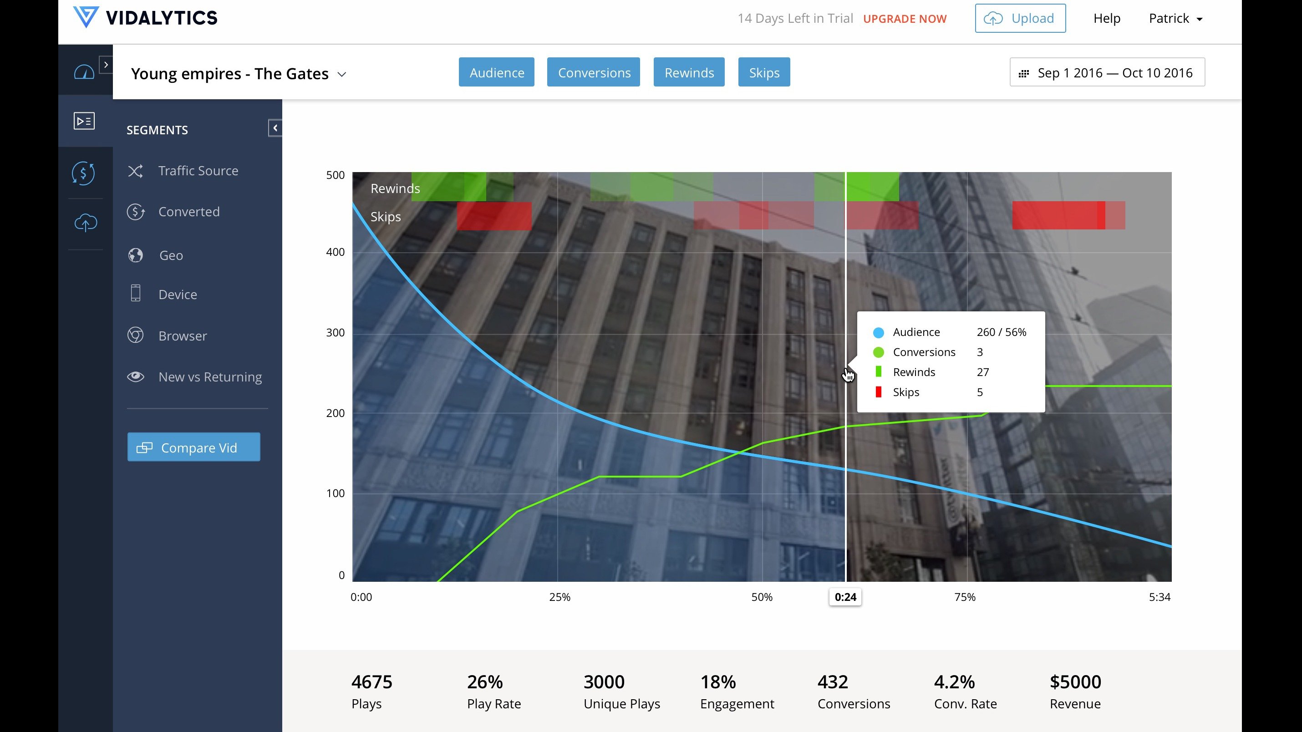Image resolution: width=1302 pixels, height=732 pixels.
Task: Open the Sep 1 2016 date range picker
Action: click(1107, 72)
